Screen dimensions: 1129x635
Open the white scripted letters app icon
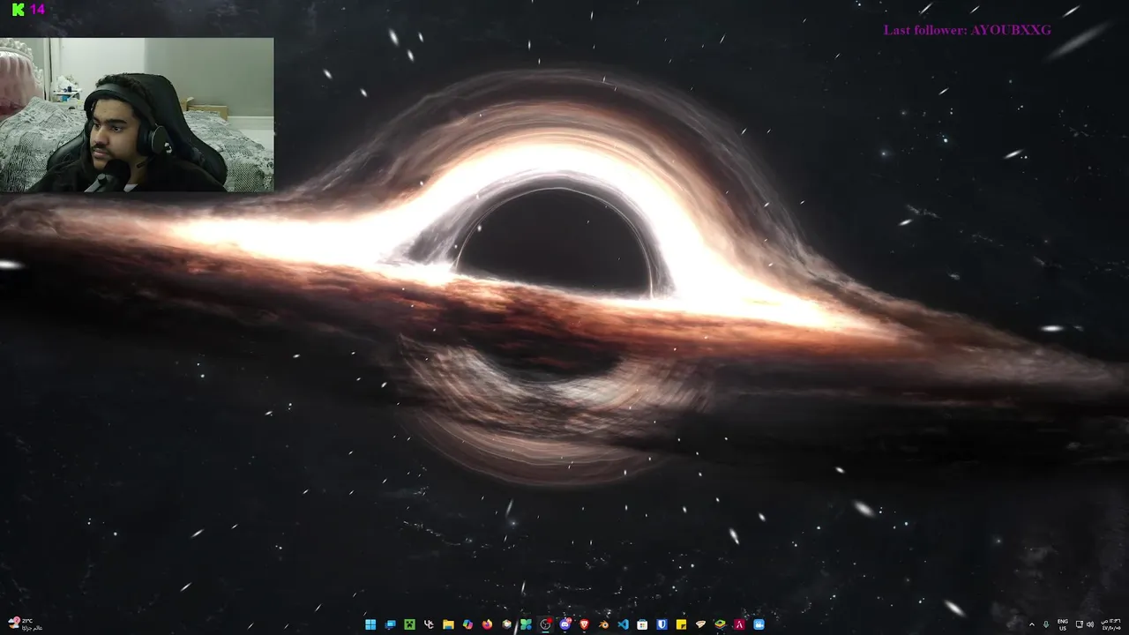tap(429, 624)
